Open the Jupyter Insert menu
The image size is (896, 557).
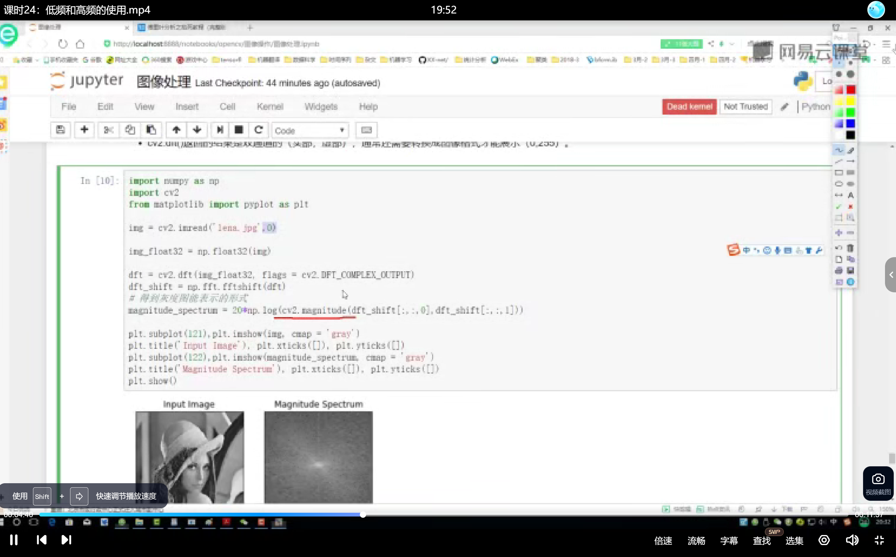pos(187,107)
